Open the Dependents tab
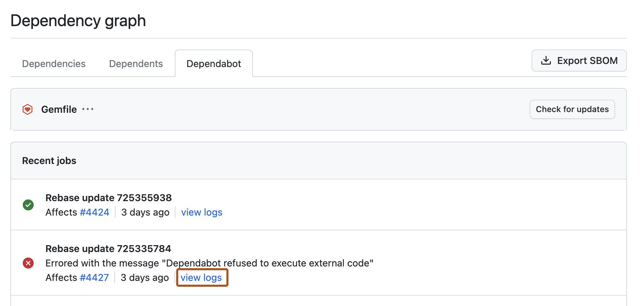The image size is (640, 306). [x=136, y=64]
